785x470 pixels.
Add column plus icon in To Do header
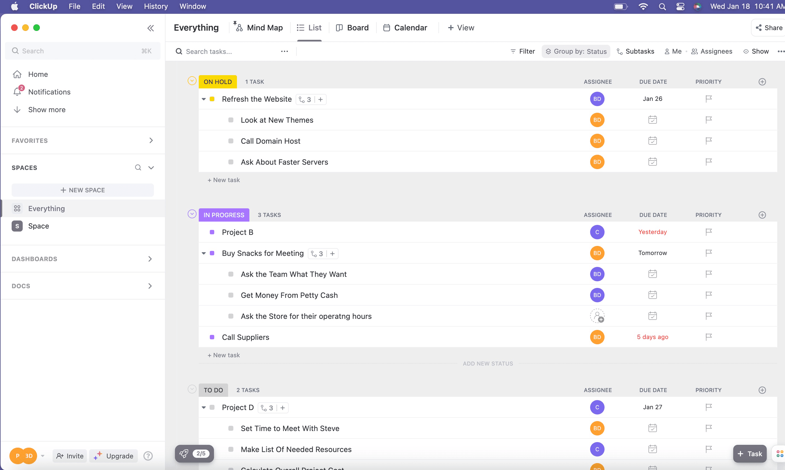pyautogui.click(x=762, y=390)
